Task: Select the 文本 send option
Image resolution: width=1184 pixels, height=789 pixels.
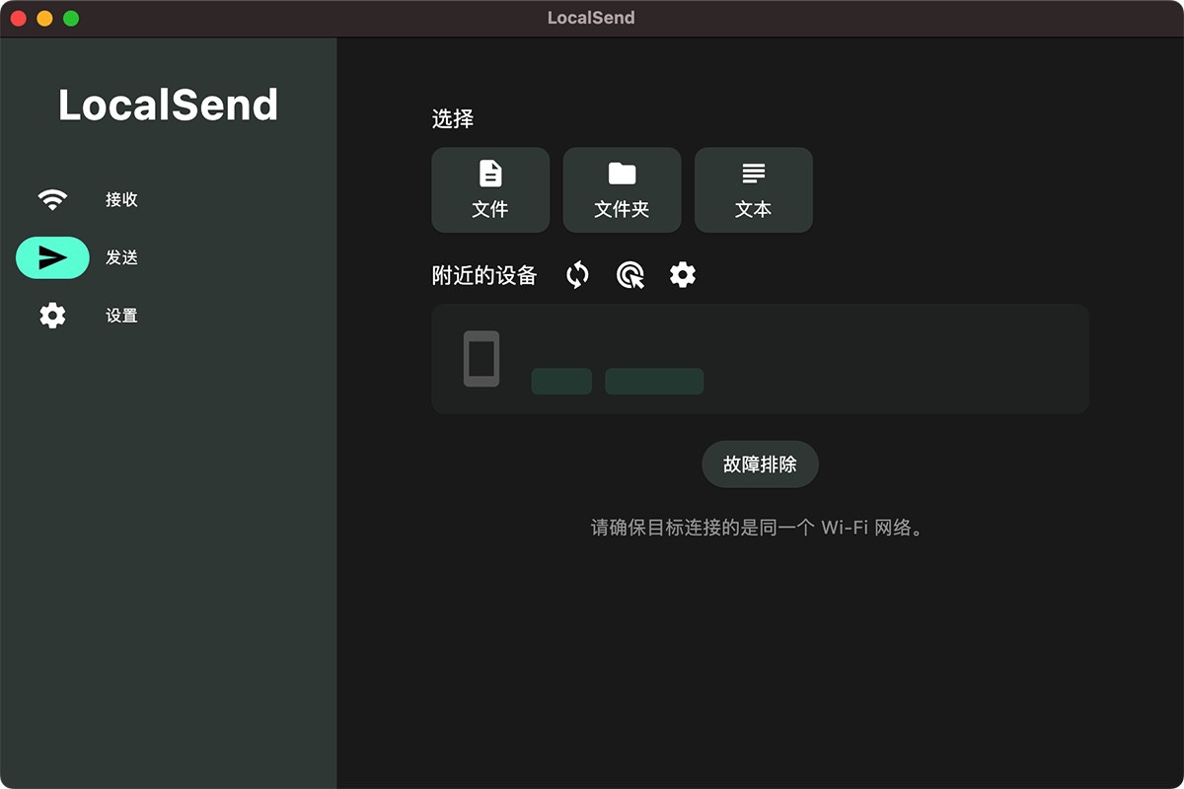Action: click(x=754, y=189)
